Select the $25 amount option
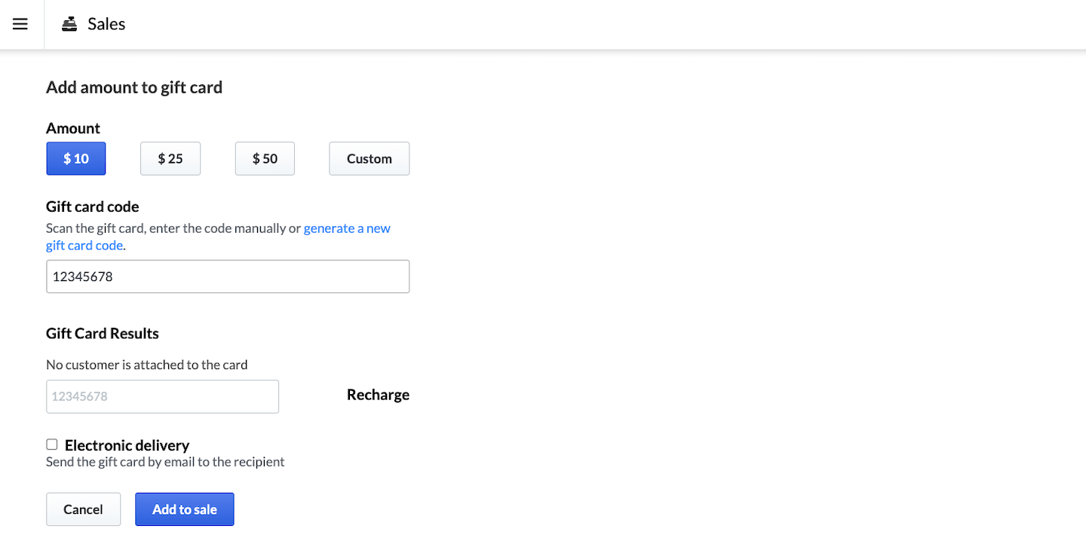The height and width of the screenshot is (541, 1086). [170, 158]
